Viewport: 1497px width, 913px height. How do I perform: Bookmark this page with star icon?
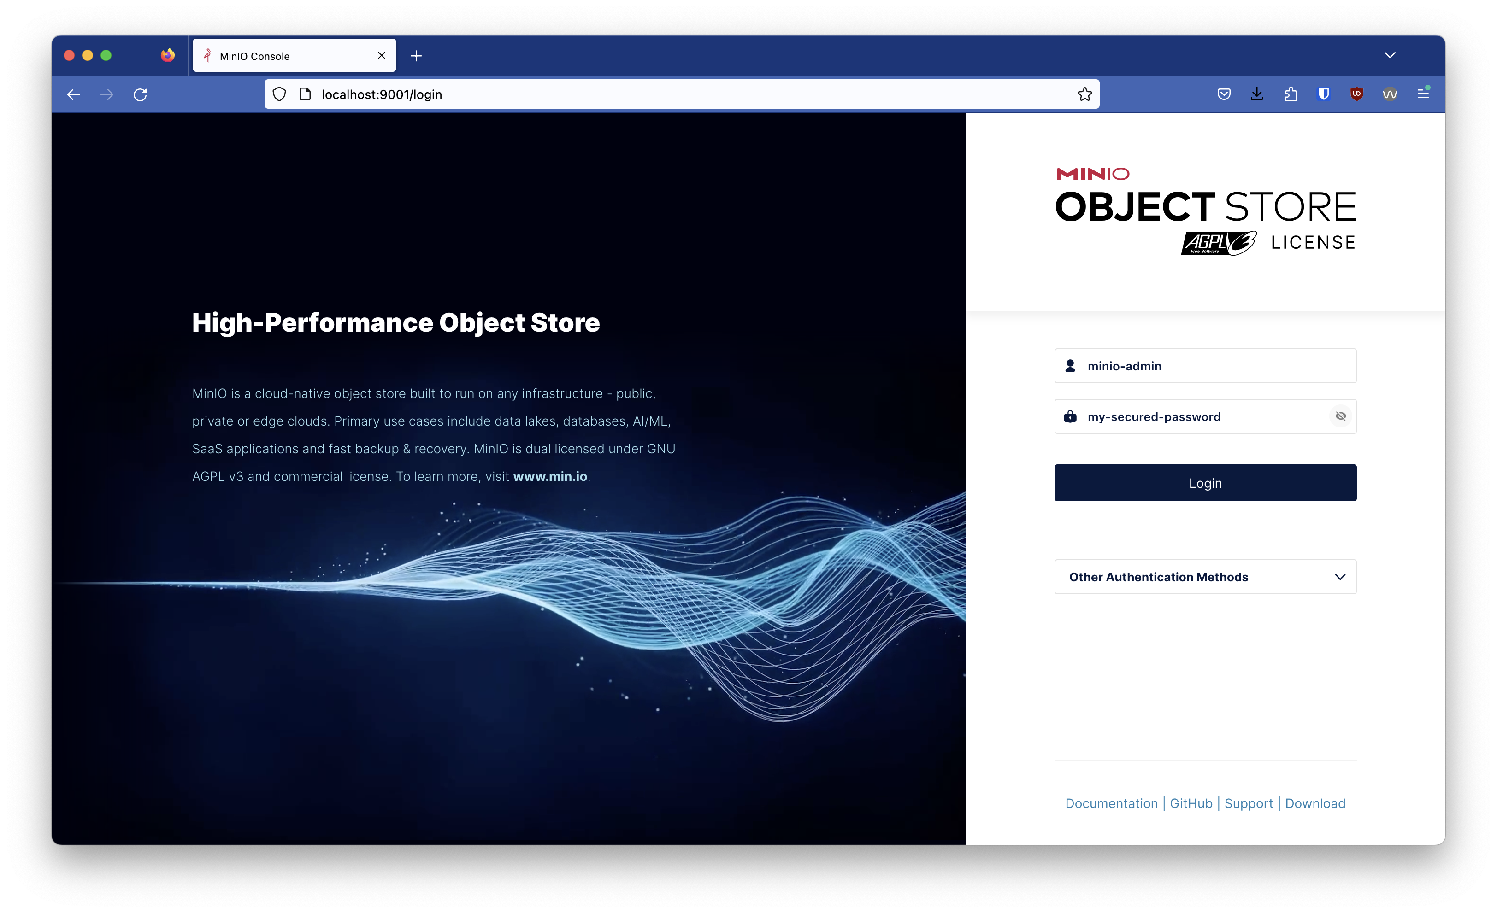(x=1084, y=94)
